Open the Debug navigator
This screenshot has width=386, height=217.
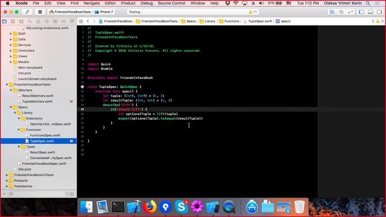tap(55, 22)
